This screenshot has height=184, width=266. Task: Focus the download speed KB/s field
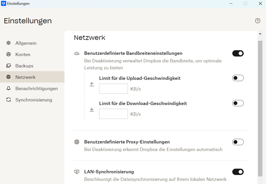click(x=113, y=114)
